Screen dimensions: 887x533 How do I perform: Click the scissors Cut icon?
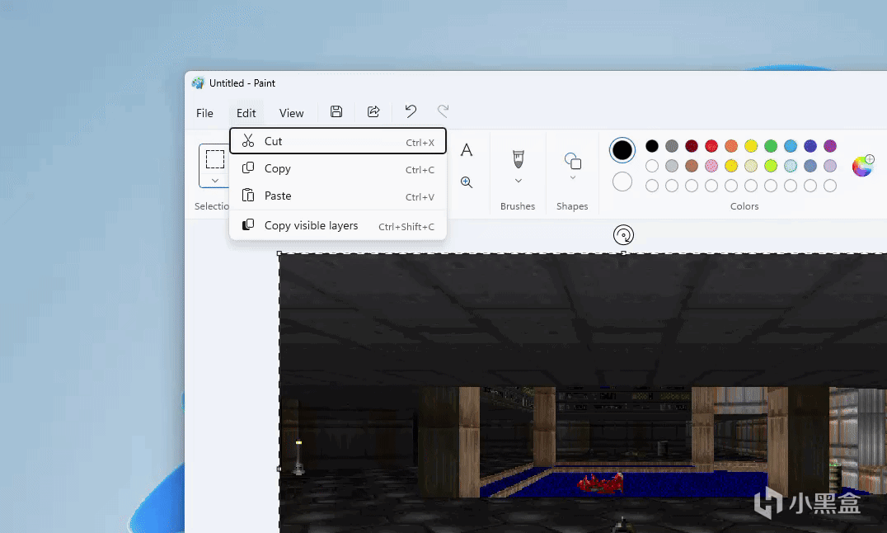point(248,140)
